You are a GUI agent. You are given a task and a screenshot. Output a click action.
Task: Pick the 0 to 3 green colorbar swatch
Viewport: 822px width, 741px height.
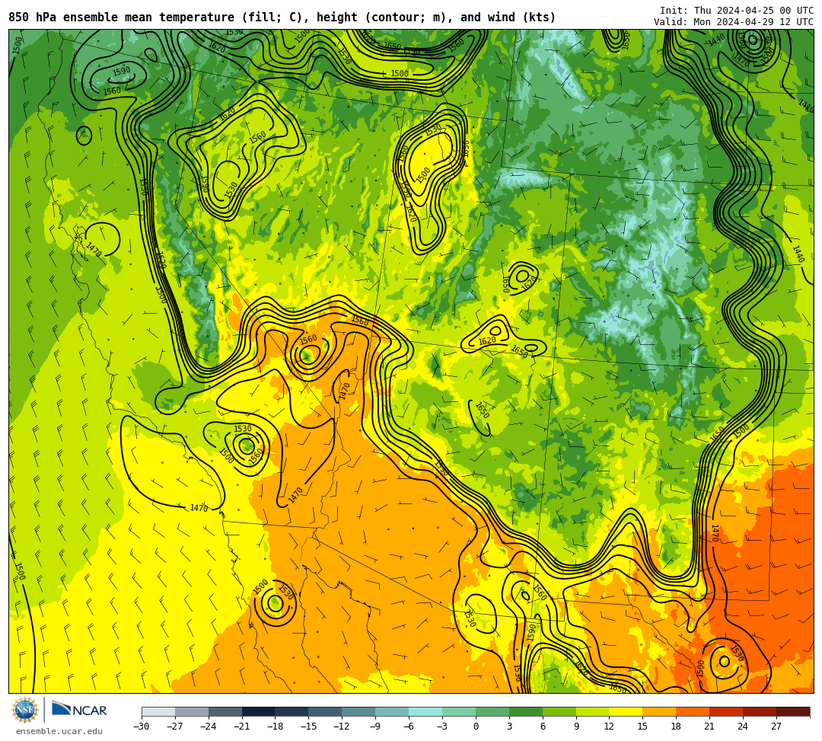pyautogui.click(x=492, y=712)
